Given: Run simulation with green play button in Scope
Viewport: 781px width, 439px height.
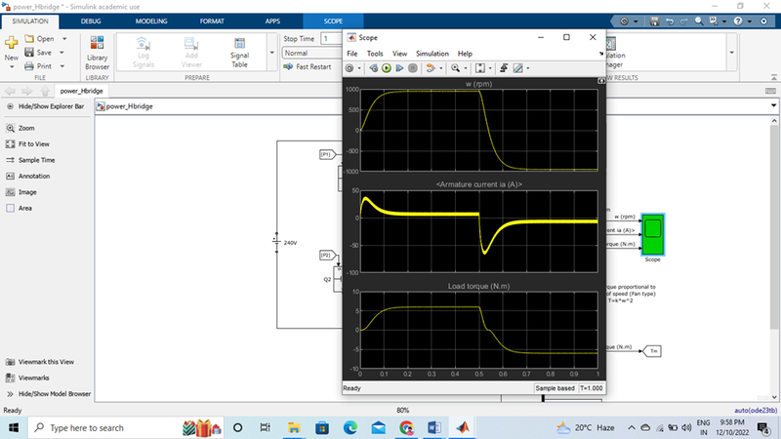Looking at the screenshot, I should coord(387,68).
